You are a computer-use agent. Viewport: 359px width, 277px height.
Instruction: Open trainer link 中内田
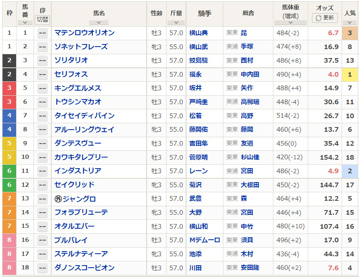coord(250,75)
